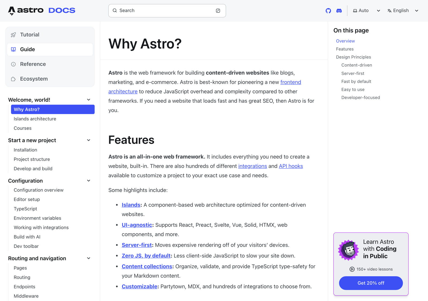Click the play icon beside video lessons
This screenshot has height=301, width=428.
click(352, 269)
